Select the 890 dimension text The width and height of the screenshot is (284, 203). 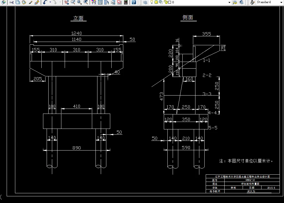click(x=76, y=148)
